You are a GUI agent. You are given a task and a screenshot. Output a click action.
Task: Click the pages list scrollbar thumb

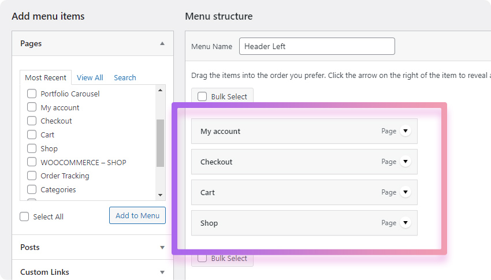pos(161,143)
